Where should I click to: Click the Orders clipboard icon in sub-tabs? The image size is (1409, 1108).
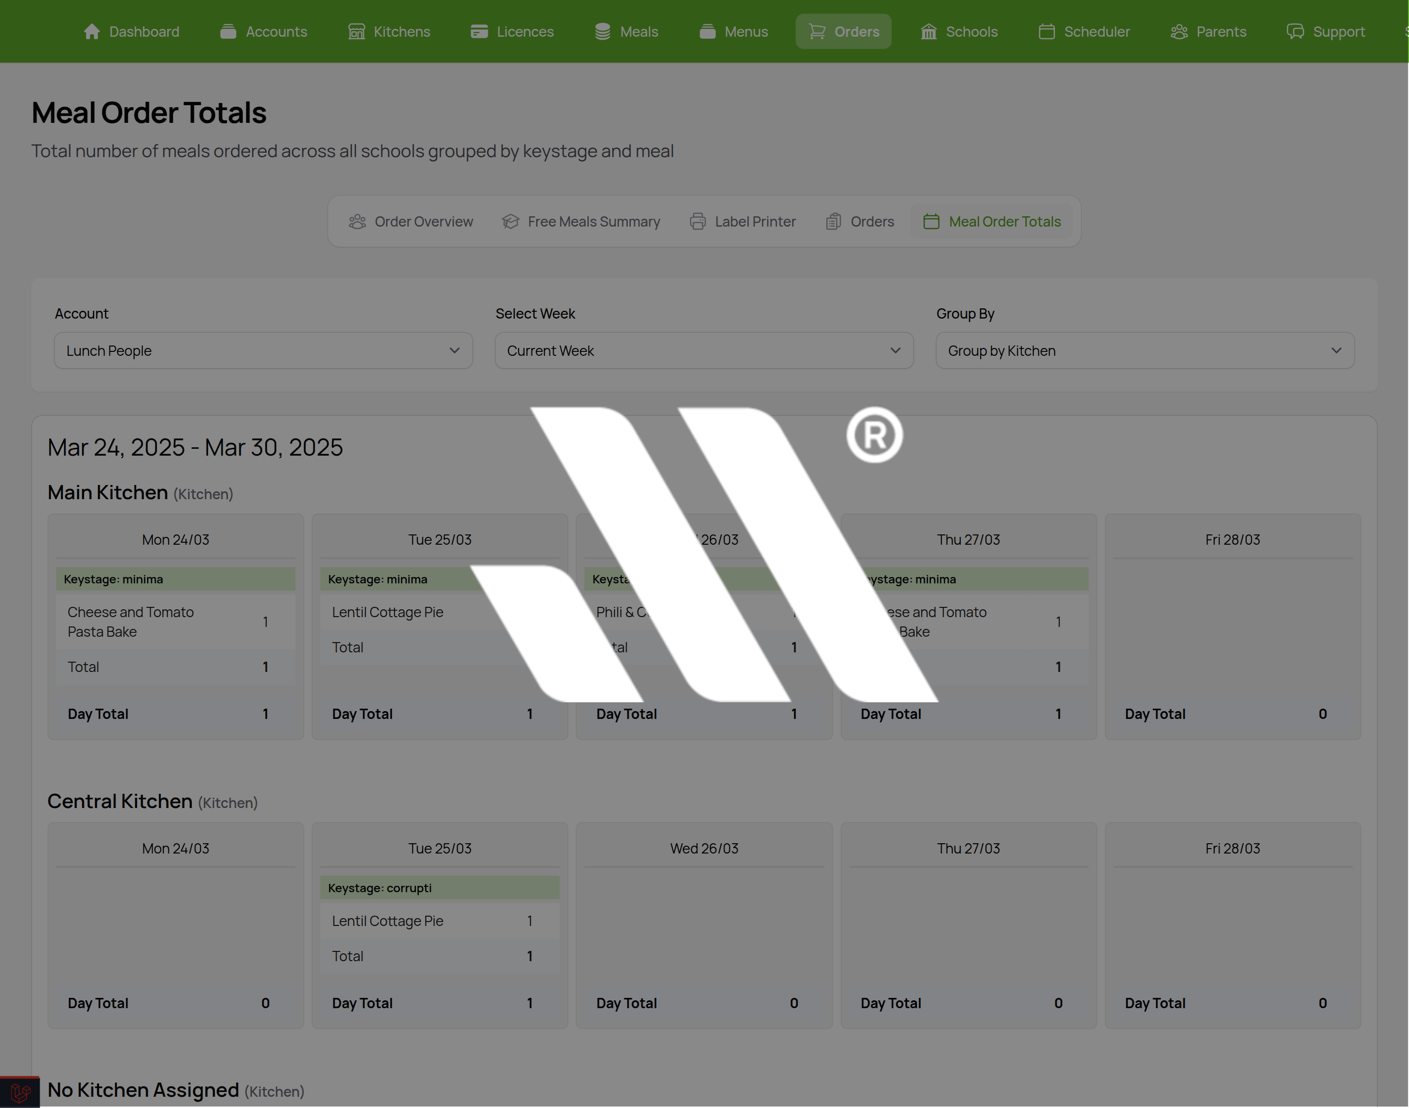(x=833, y=222)
